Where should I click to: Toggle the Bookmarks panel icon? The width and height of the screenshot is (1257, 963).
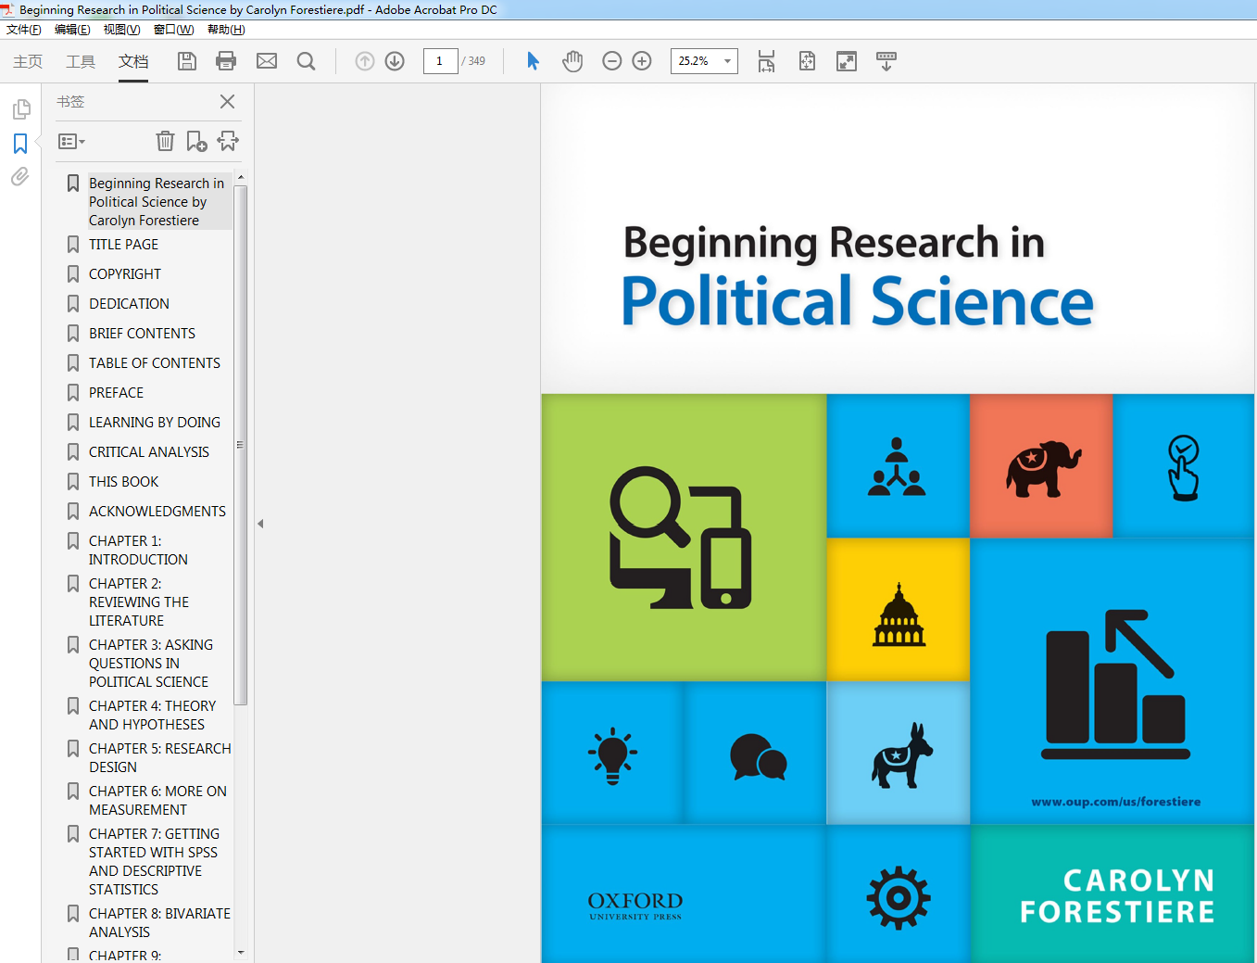point(20,144)
